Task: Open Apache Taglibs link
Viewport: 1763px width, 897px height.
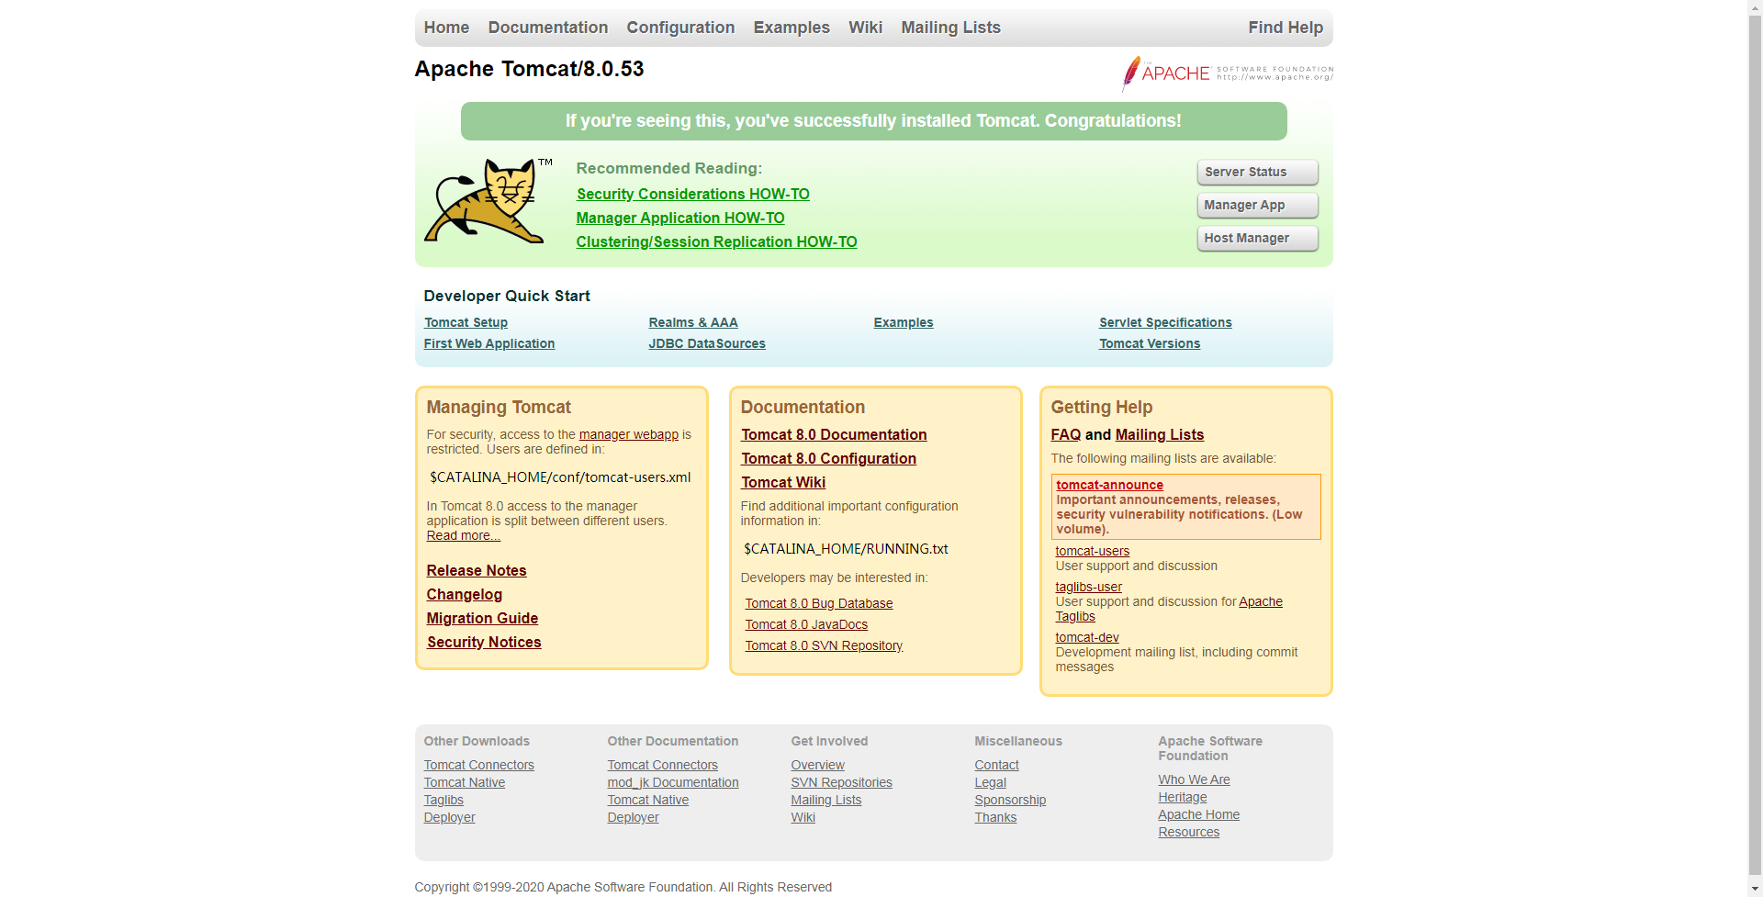Action: [x=1261, y=601]
